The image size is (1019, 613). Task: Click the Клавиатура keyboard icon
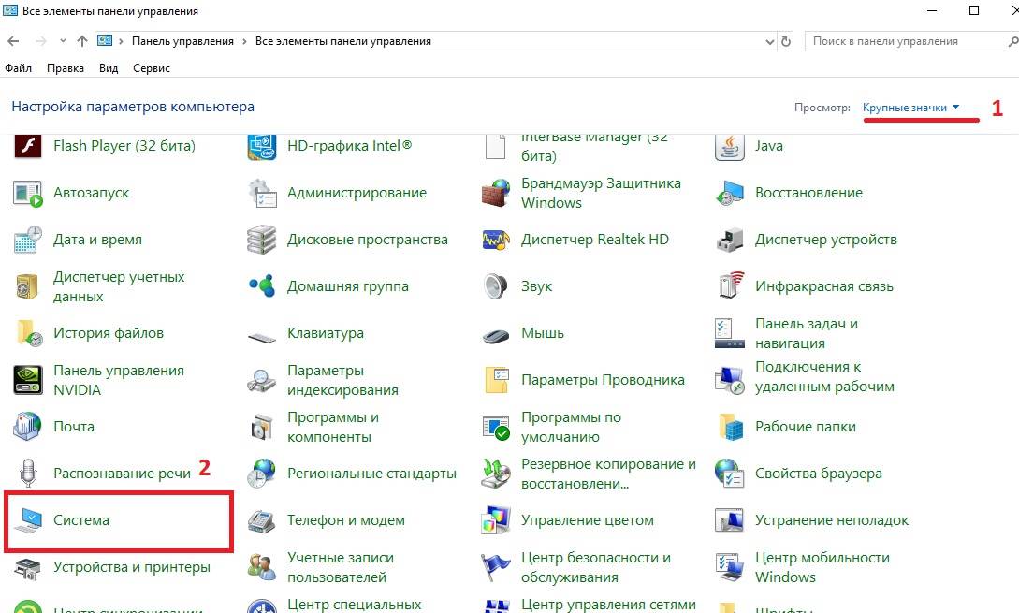pos(262,337)
